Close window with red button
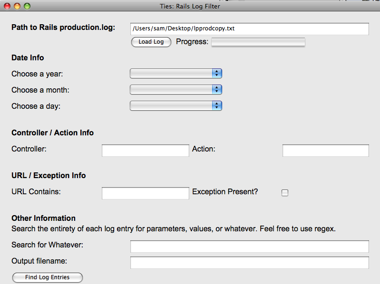This screenshot has height=284, width=380. point(7,6)
